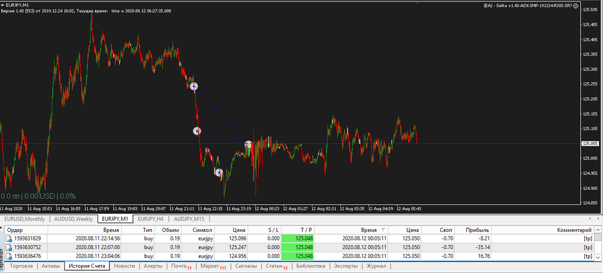Viewport: 603px width, 273px height.
Task: Select the История Счета tab
Action: click(87, 266)
